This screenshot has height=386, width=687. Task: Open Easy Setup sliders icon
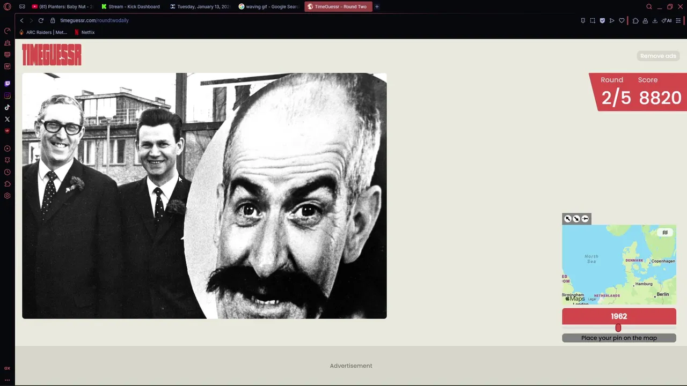click(x=678, y=20)
